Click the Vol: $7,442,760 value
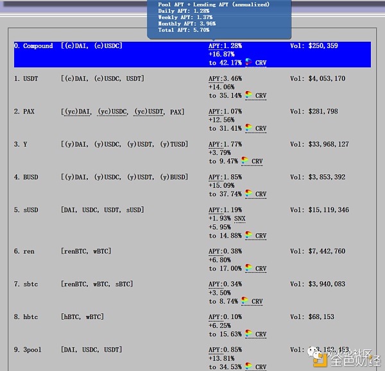This screenshot has height=371, width=385. pyautogui.click(x=318, y=252)
